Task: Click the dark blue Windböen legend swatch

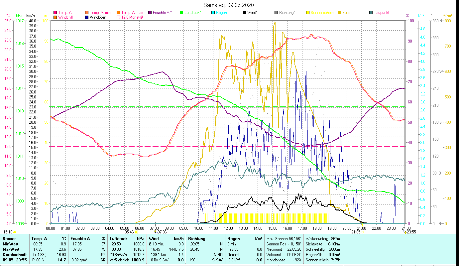Action: pyautogui.click(x=87, y=17)
